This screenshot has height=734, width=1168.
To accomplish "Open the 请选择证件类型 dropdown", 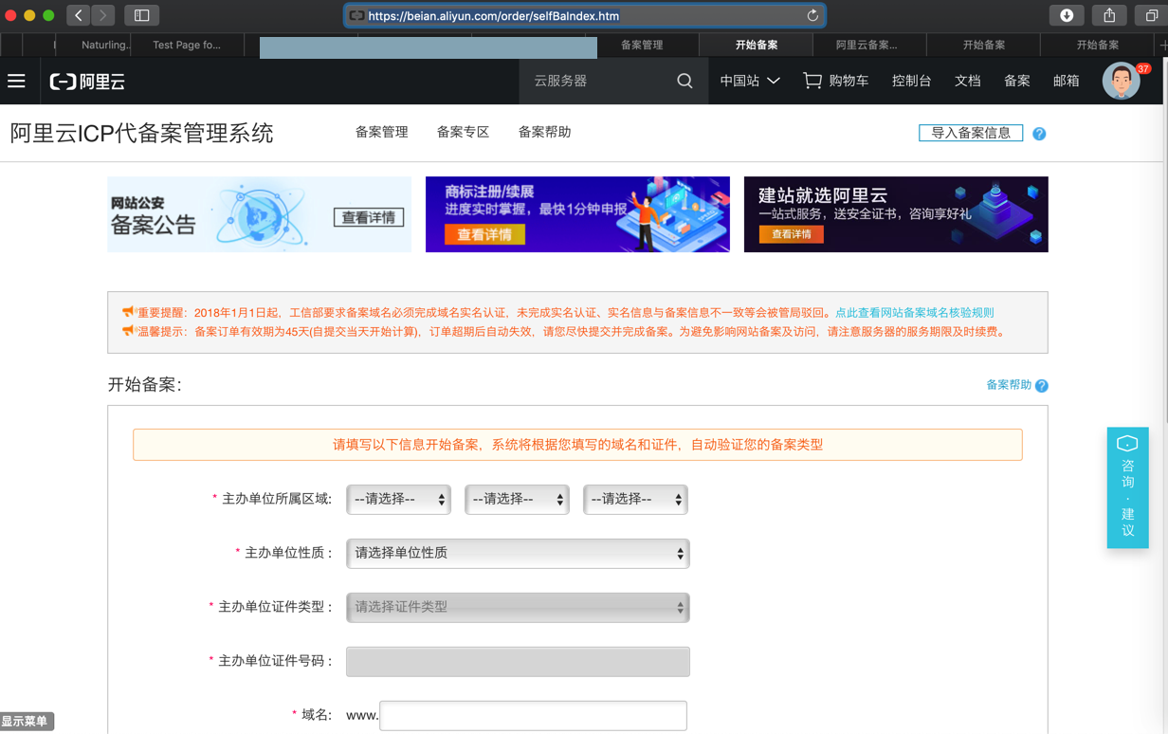I will pos(518,608).
